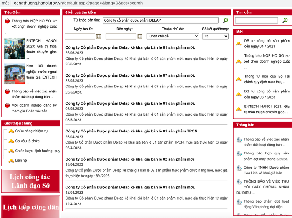The height and width of the screenshot is (218, 292).
Task: Open the Cơ cấu tổ chức menu item
Action: 27,141
